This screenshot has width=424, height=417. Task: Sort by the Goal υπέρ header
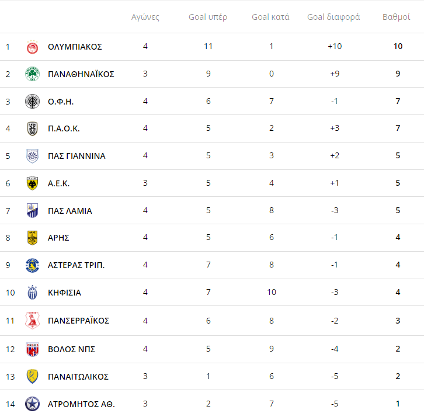click(x=208, y=17)
